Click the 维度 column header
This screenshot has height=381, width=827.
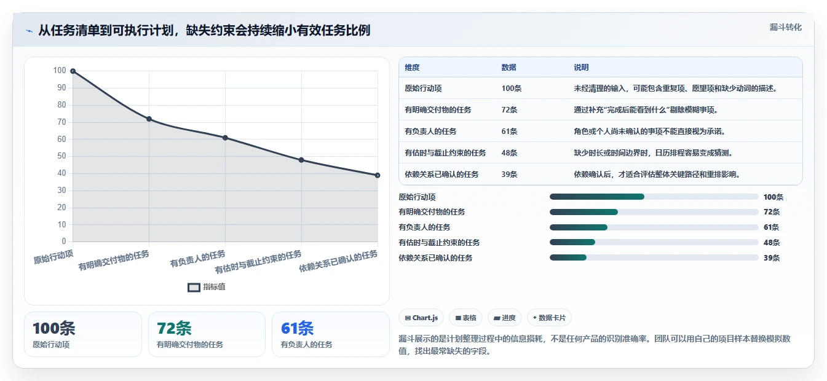[x=412, y=68]
